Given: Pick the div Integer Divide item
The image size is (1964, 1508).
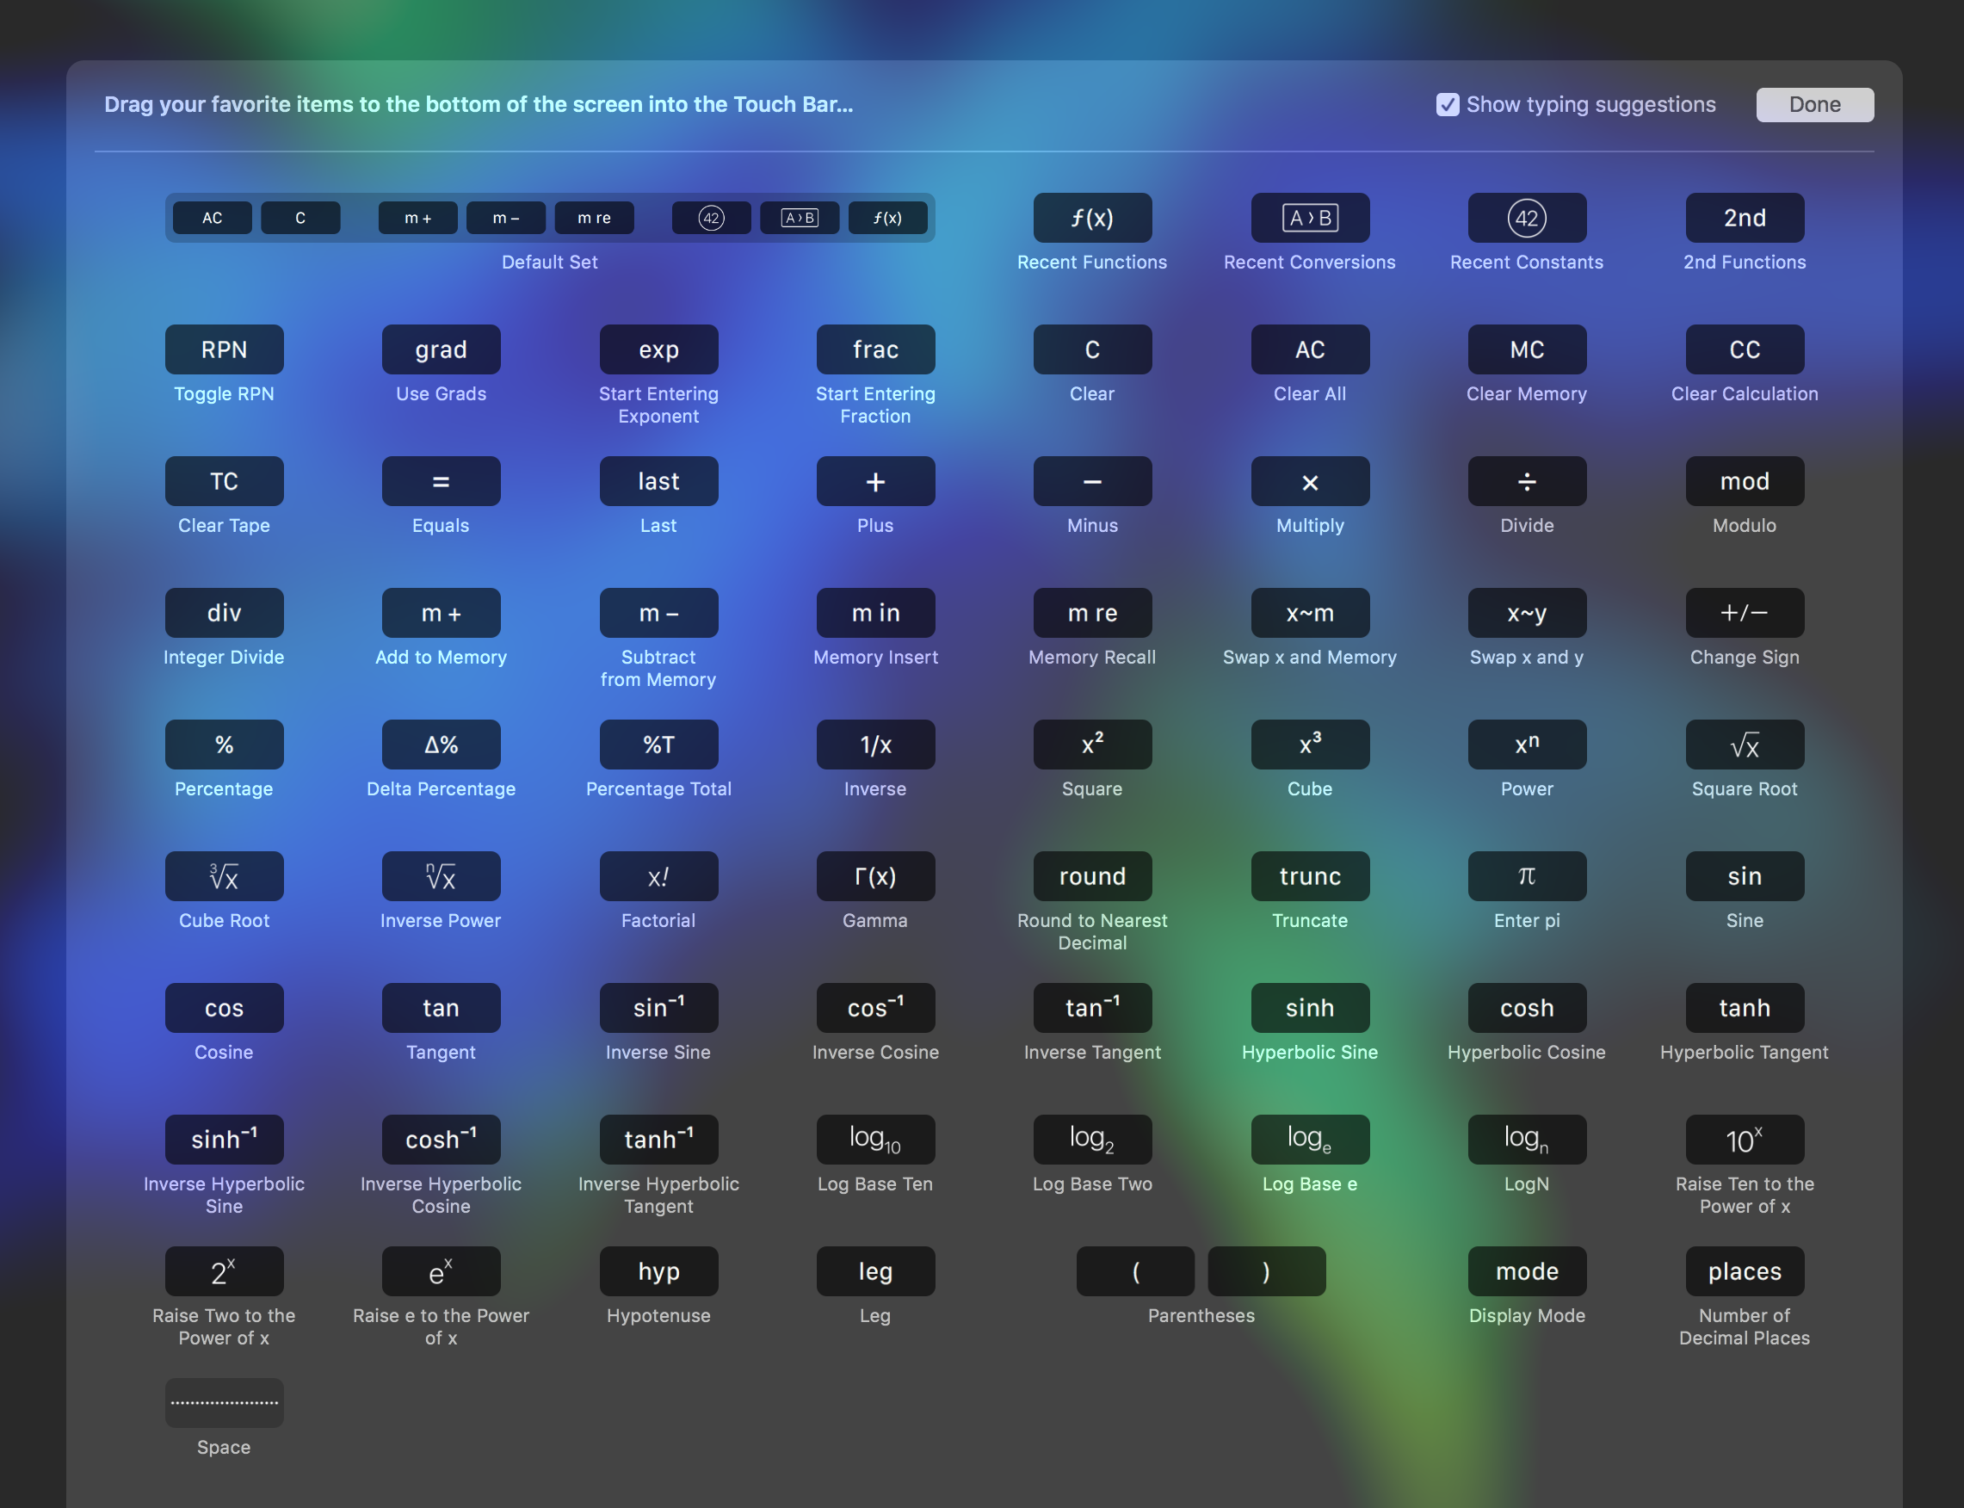Looking at the screenshot, I should pos(224,613).
